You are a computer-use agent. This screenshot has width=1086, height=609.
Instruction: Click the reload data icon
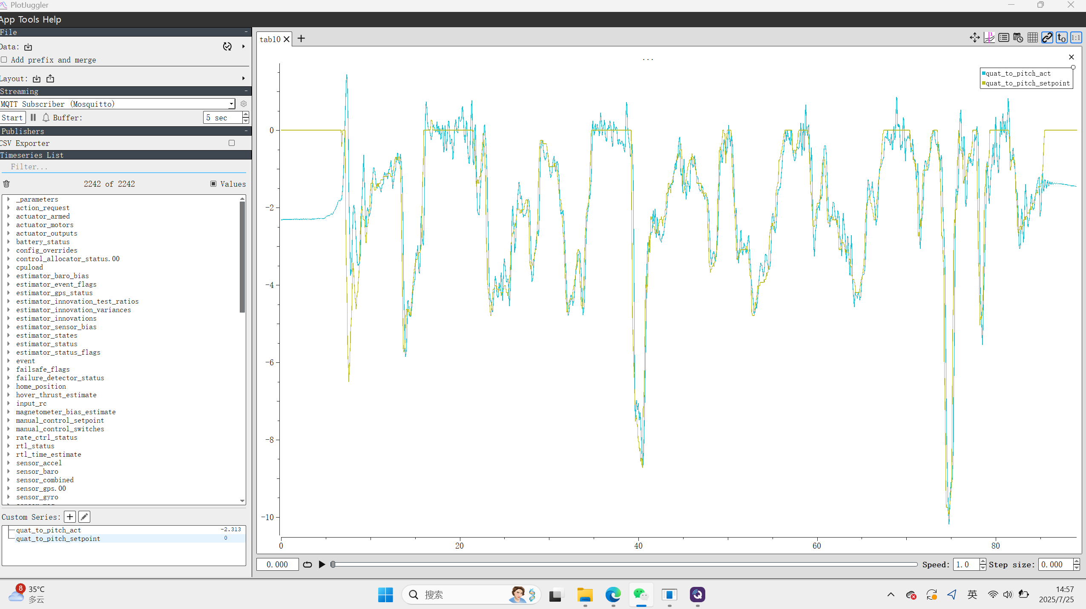coord(227,46)
